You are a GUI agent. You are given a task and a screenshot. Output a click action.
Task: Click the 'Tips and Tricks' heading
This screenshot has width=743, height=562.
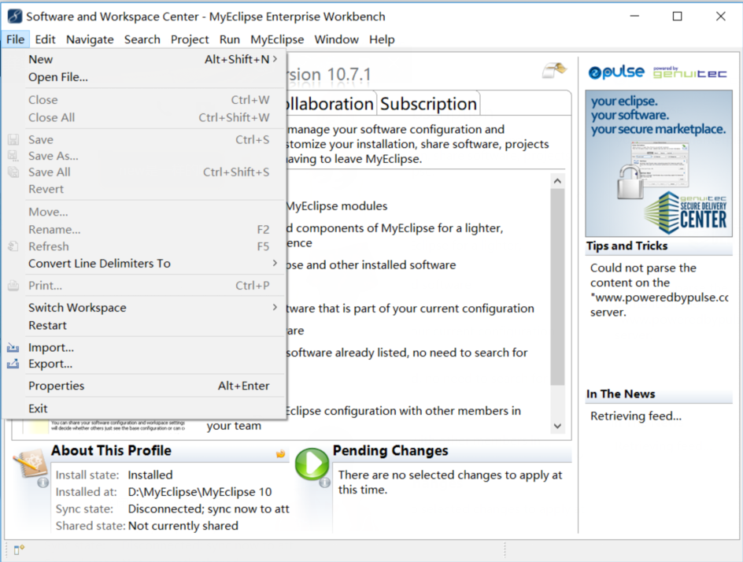(x=627, y=246)
